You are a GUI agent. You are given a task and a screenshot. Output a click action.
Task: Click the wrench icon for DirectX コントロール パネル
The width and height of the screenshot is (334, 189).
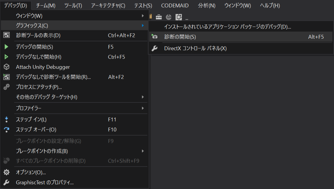(155, 48)
